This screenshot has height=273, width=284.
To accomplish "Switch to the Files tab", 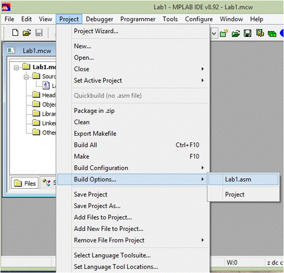I will (25, 183).
